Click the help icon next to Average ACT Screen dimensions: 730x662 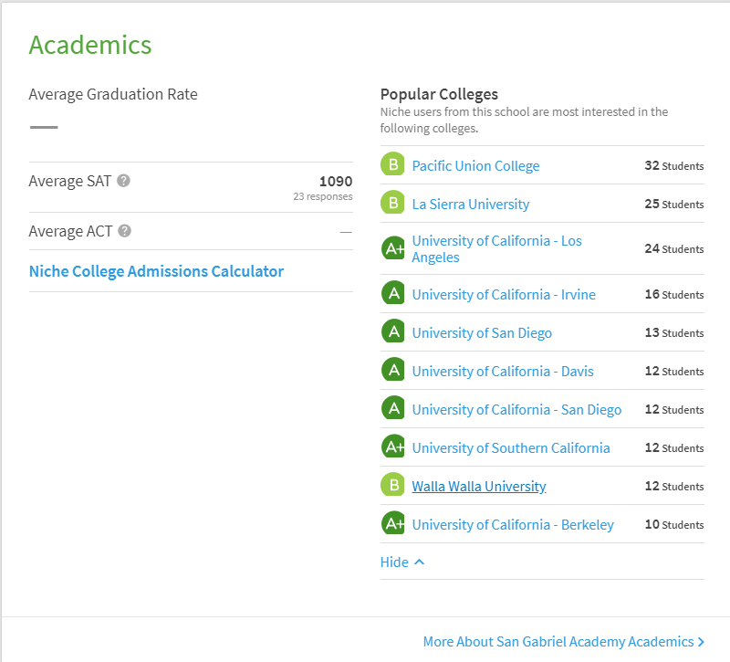(x=124, y=231)
